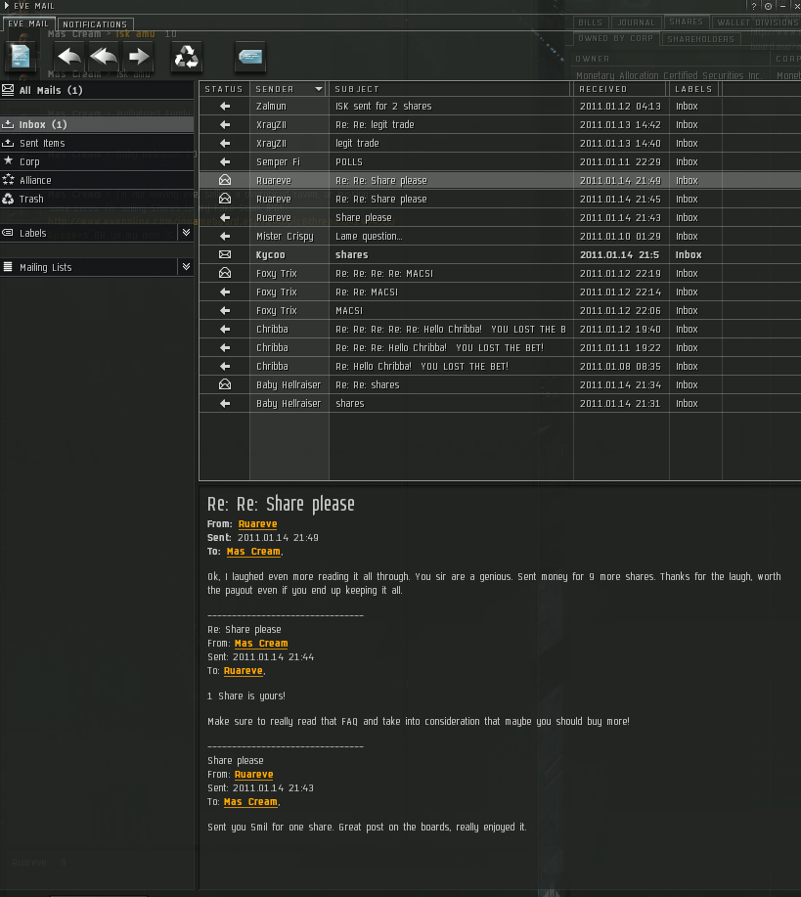Open Semper Fi's POLLS mail

[x=500, y=162]
